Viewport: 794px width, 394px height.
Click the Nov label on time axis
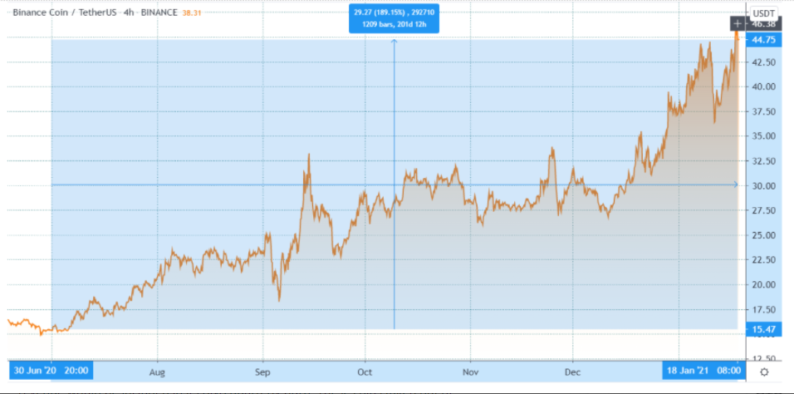click(470, 371)
